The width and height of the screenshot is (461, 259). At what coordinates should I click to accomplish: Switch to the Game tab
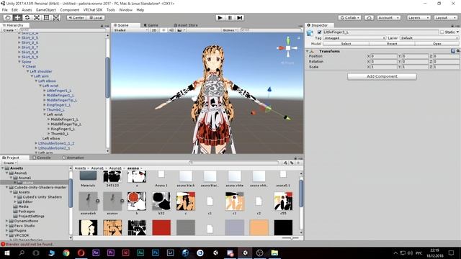pyautogui.click(x=151, y=25)
